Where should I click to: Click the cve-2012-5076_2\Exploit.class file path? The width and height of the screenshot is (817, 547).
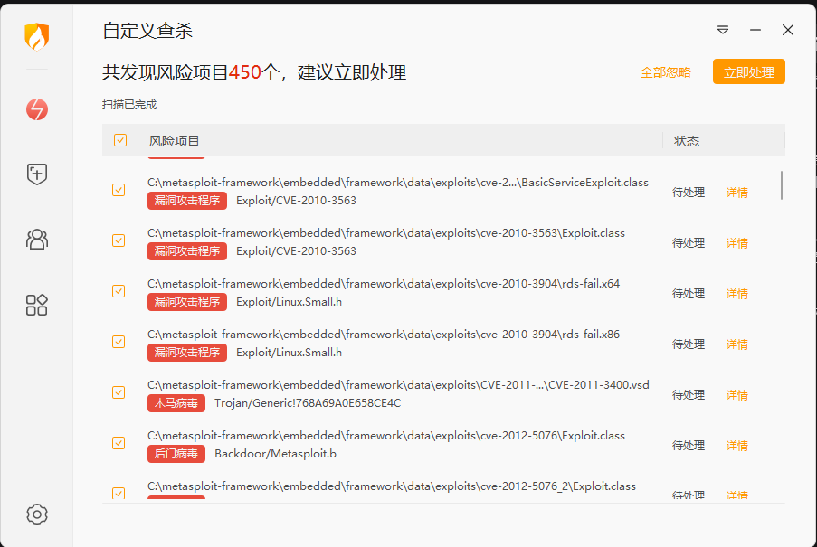pos(391,486)
